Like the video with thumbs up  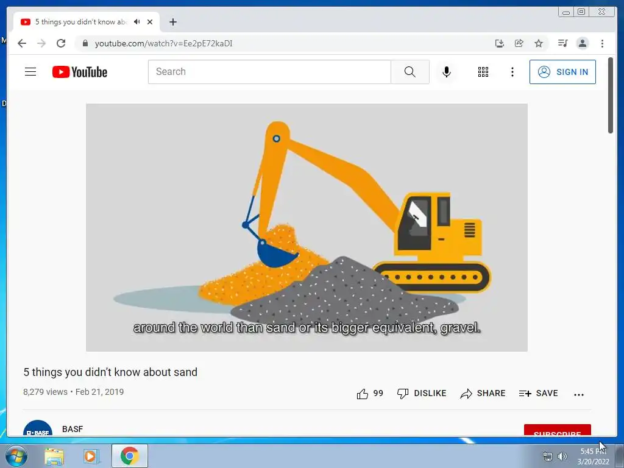click(370, 394)
